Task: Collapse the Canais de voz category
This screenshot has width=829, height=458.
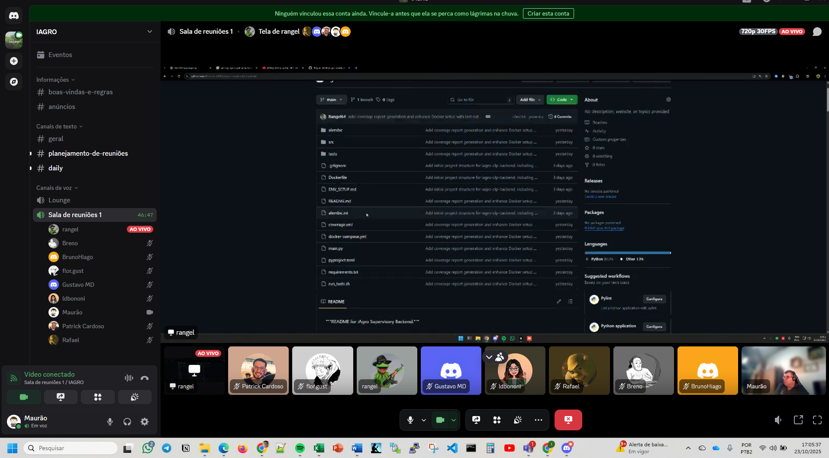Action: [57, 188]
